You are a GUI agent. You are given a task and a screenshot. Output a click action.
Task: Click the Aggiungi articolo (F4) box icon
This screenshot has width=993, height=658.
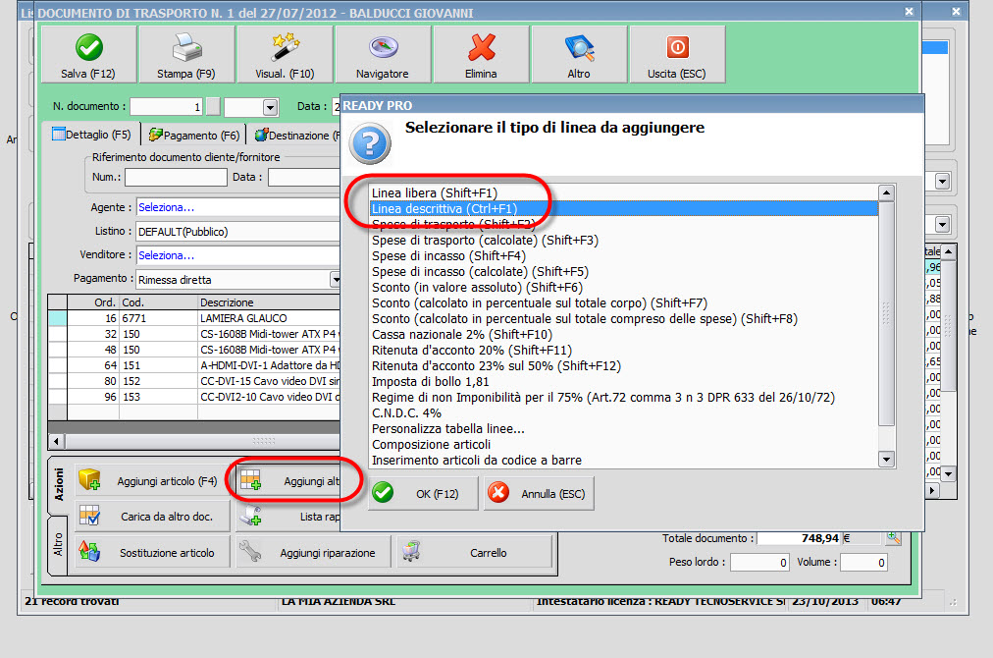(x=90, y=480)
